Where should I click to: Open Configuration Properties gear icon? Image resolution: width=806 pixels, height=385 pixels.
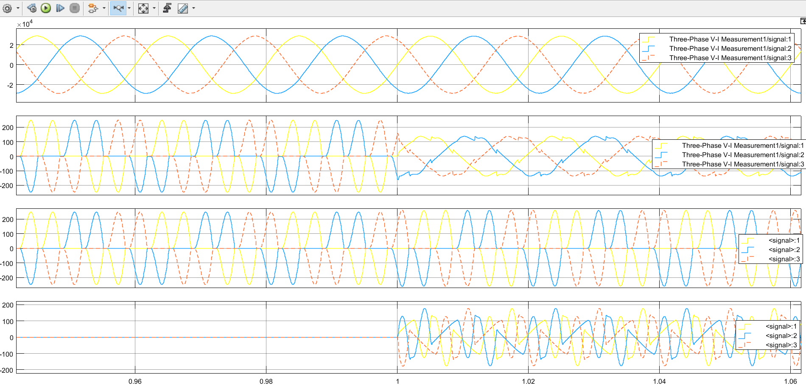tap(7, 8)
